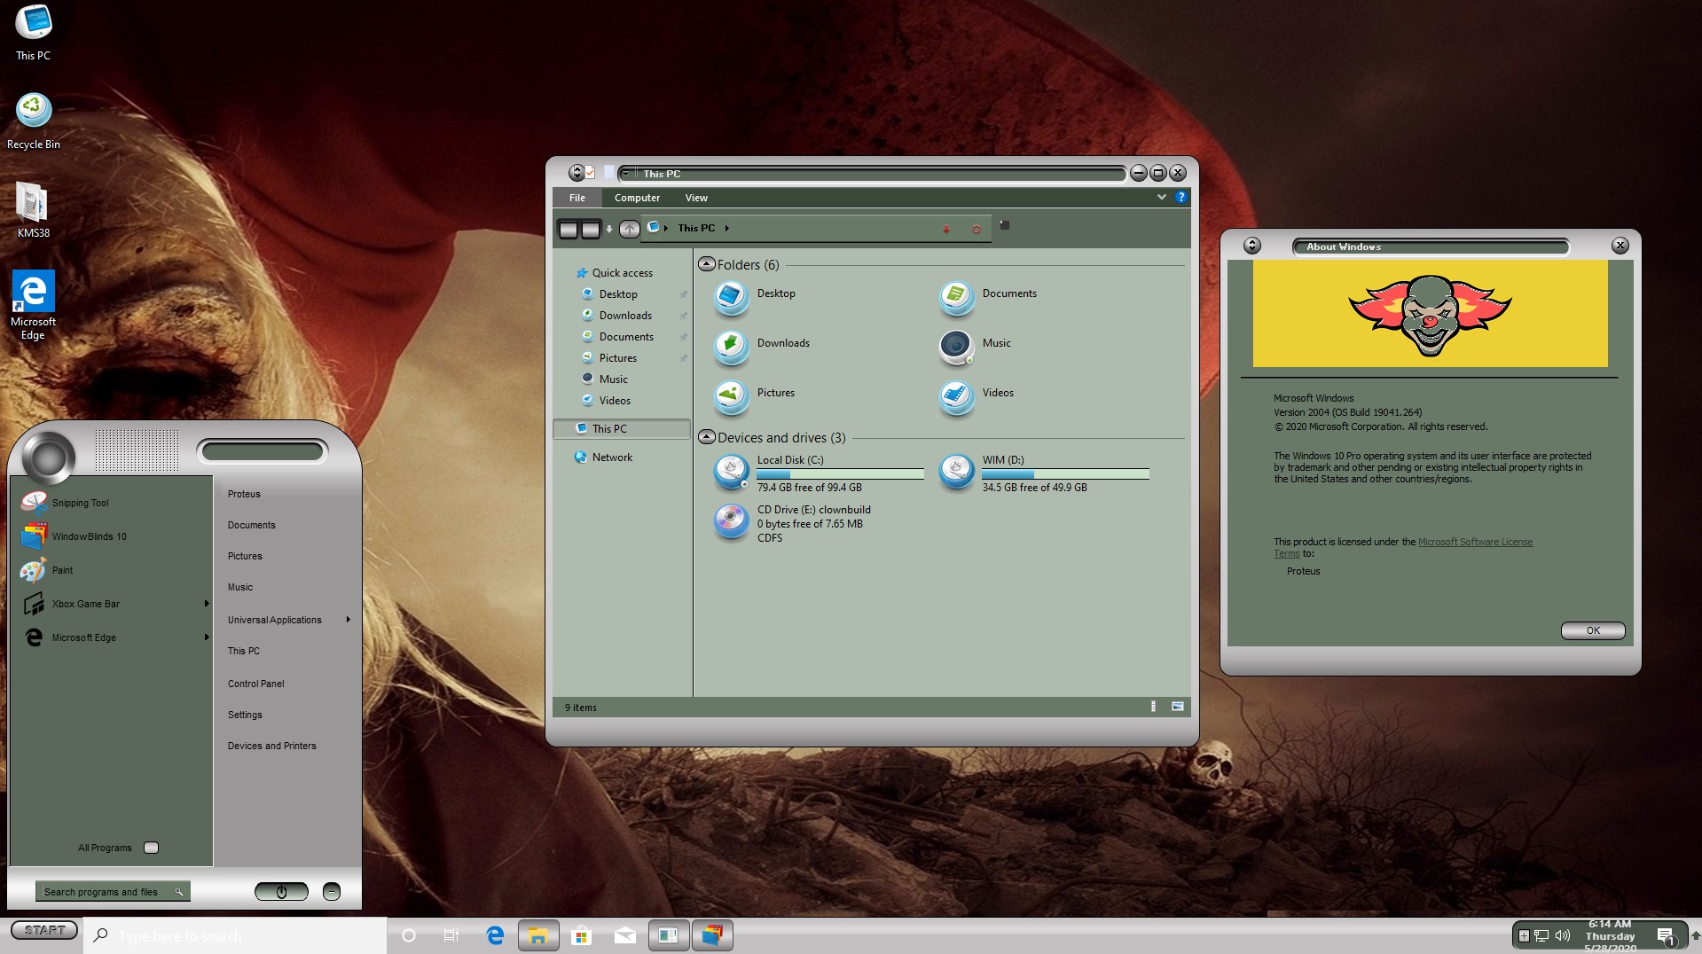1702x954 pixels.
Task: Launch Snipping Tool from the start menu
Action: coord(65,503)
